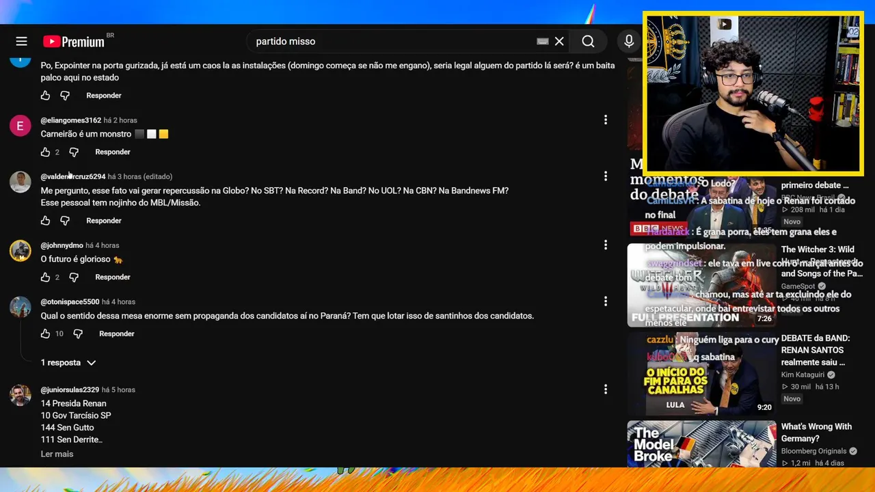Go to the Bloomberg Originals channel name
875x492 pixels.
tap(813, 452)
